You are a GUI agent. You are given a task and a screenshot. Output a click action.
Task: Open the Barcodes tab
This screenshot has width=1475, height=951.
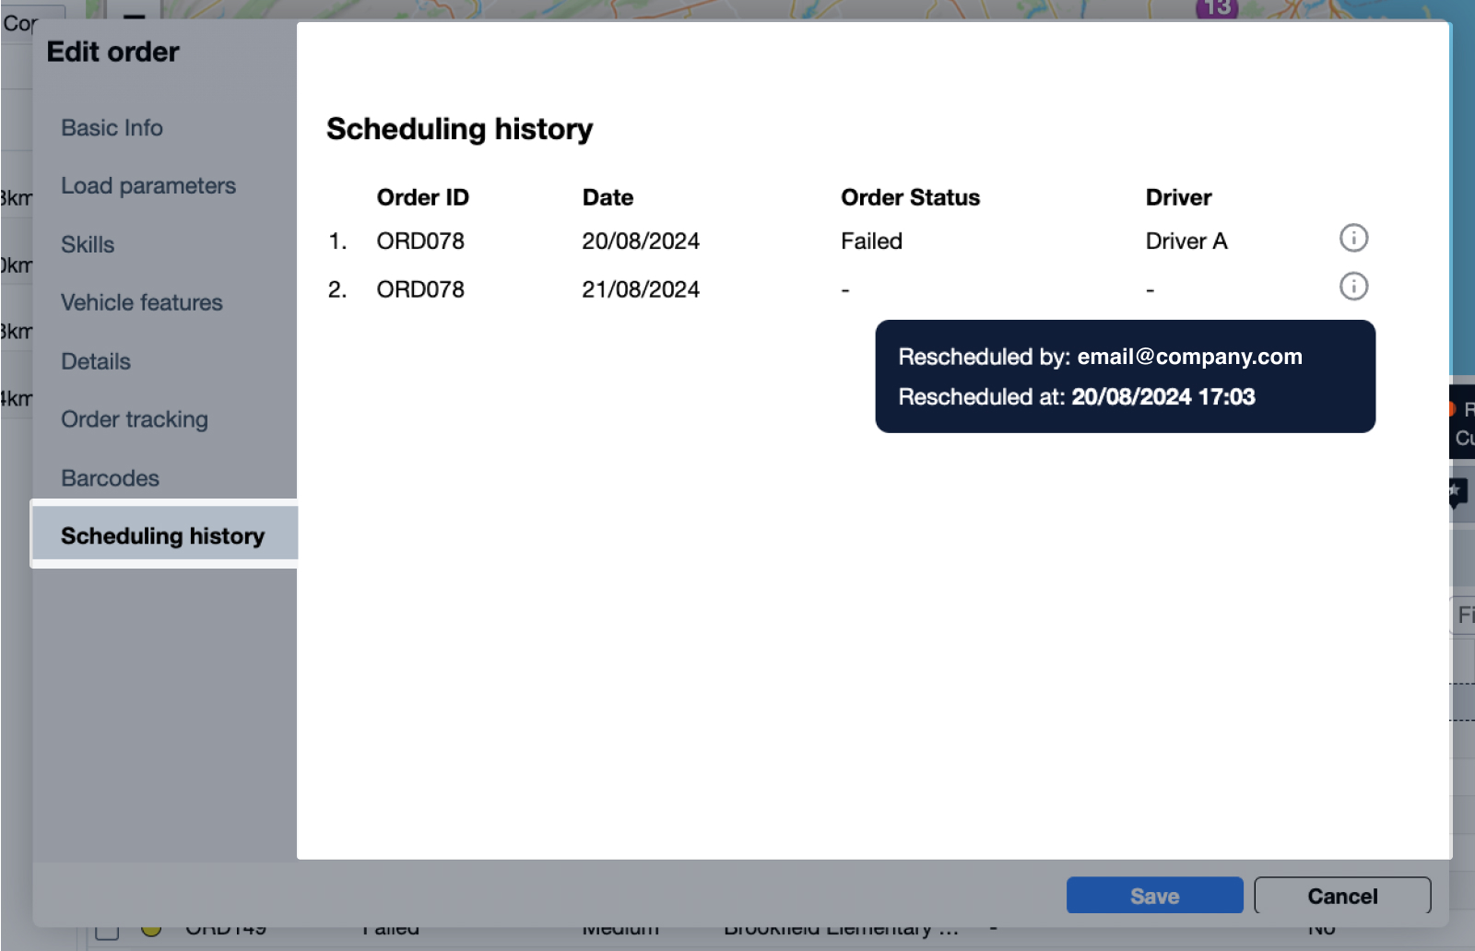tap(110, 478)
